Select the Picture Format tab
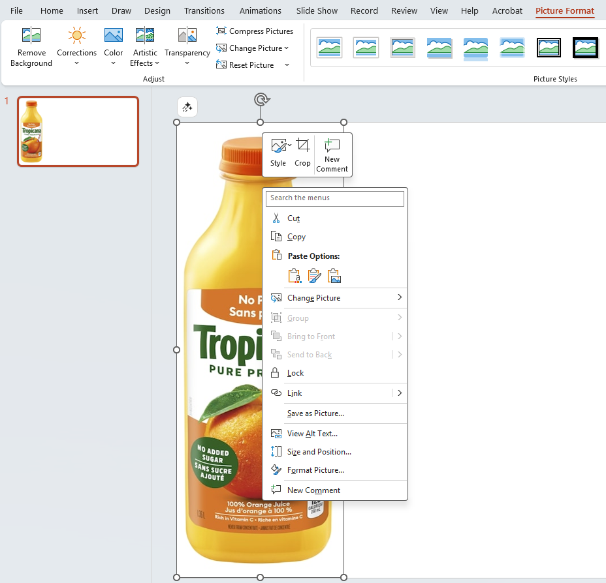Screen dimensions: 606x583 pos(565,11)
